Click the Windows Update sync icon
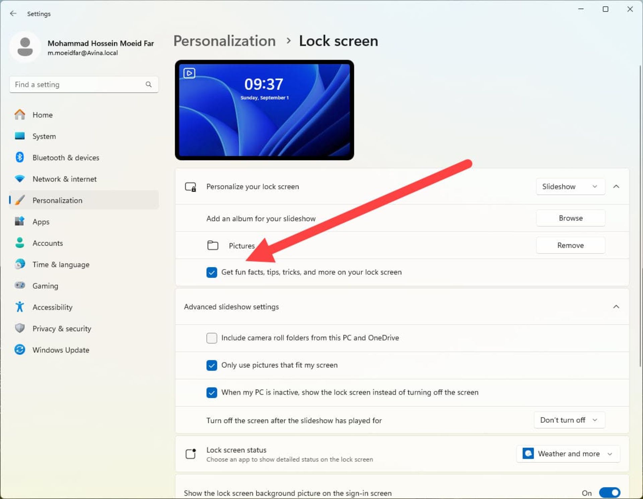The width and height of the screenshot is (643, 499). tap(20, 350)
